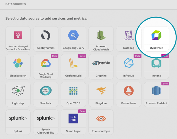Click the Sumo Logic label
This screenshot has width=177, height=139.
click(73, 131)
